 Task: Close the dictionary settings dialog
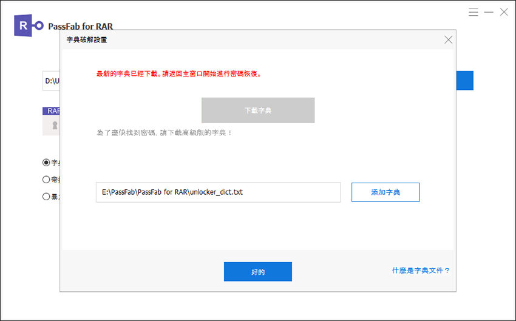click(x=448, y=40)
